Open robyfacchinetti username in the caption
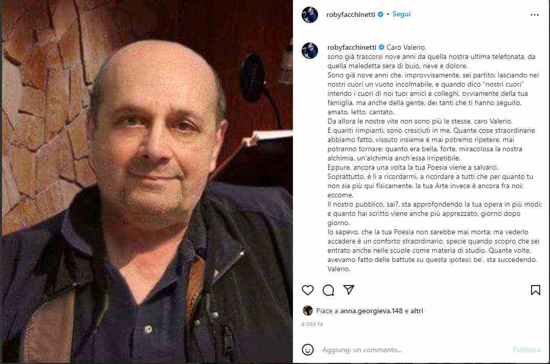Viewport: 550px width, 364px height. click(x=352, y=47)
